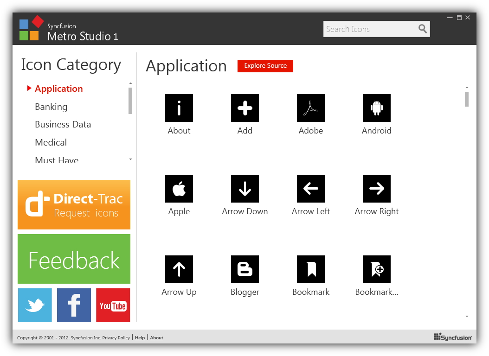Select the About icon tile
This screenshot has width=489, height=356.
tap(179, 108)
